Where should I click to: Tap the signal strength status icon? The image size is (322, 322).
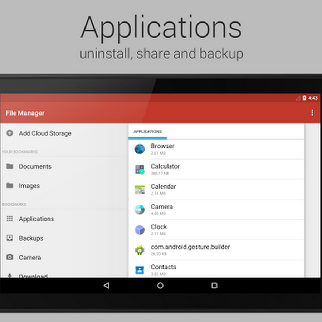coord(298,98)
